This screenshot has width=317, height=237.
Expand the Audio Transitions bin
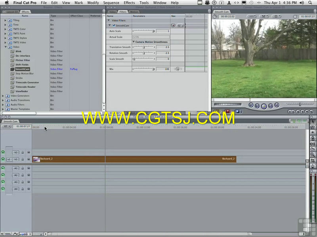click(x=3, y=100)
